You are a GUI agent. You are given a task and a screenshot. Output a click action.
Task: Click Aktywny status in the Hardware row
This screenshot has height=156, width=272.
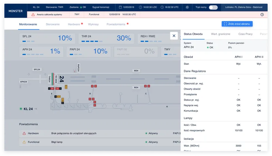click(152, 133)
